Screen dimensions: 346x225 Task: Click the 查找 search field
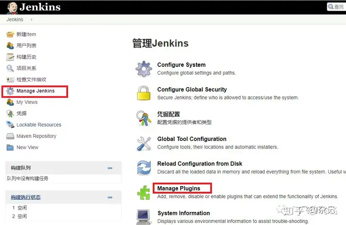(x=336, y=7)
